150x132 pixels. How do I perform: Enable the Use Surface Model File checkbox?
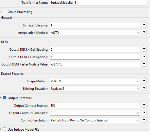coord(4,129)
